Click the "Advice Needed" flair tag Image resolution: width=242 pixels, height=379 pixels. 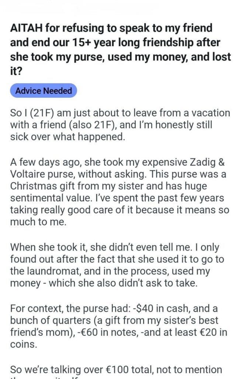(x=44, y=90)
